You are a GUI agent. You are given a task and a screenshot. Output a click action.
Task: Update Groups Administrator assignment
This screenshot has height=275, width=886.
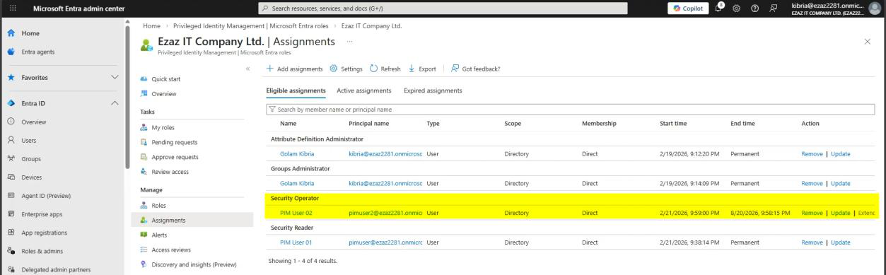coord(840,183)
